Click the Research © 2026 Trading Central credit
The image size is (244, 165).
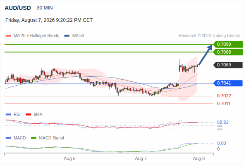209,36
